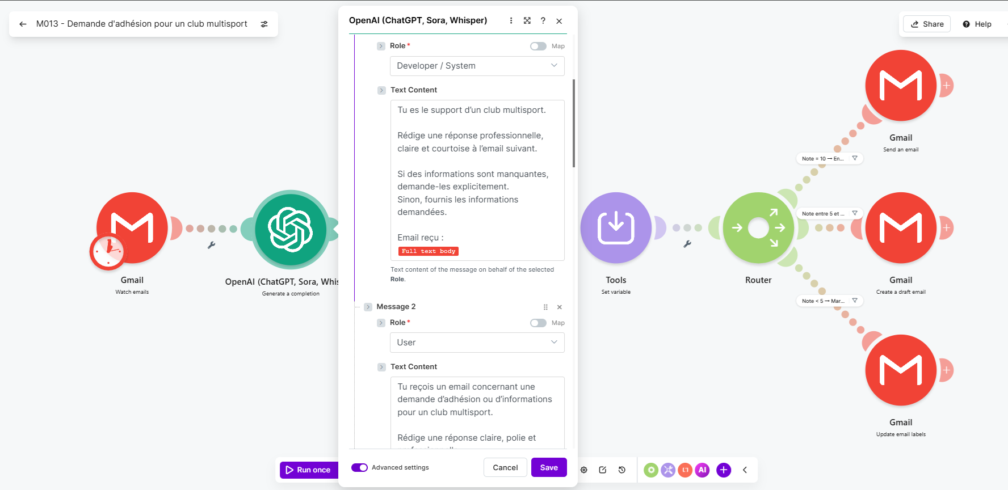This screenshot has width=1008, height=490.
Task: Click the OpenAI Generate a completion module
Action: click(x=291, y=229)
